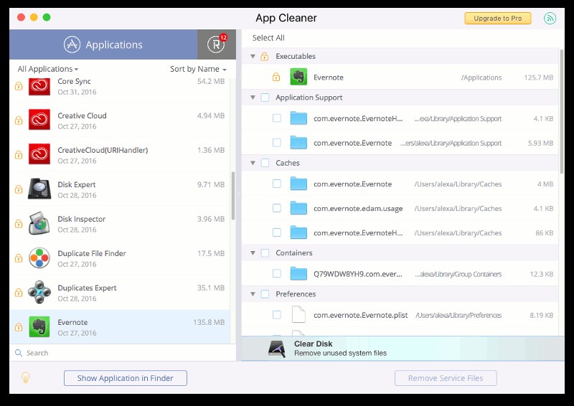Click the lightbulb tips icon

click(x=25, y=377)
